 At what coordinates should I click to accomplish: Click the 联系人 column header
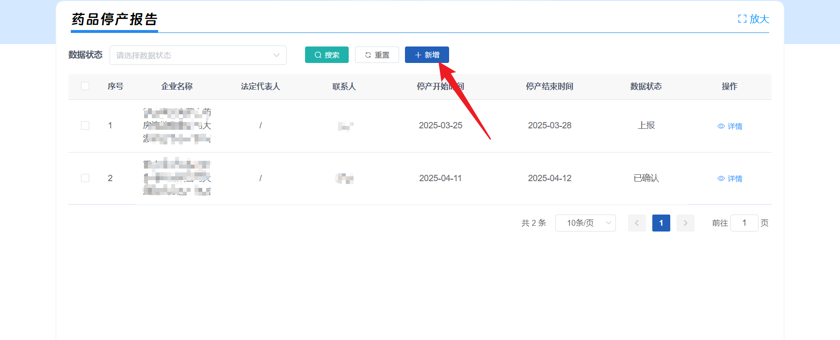pos(344,86)
